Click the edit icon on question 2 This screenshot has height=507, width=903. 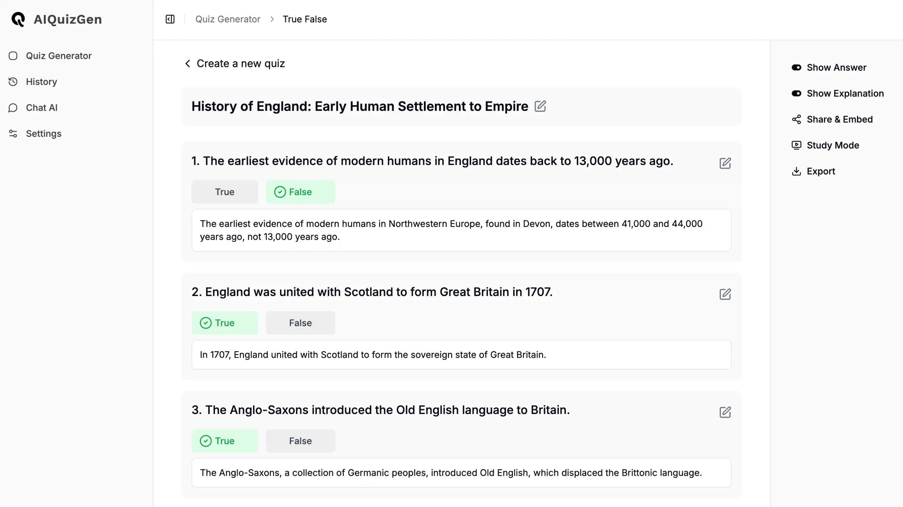tap(724, 293)
